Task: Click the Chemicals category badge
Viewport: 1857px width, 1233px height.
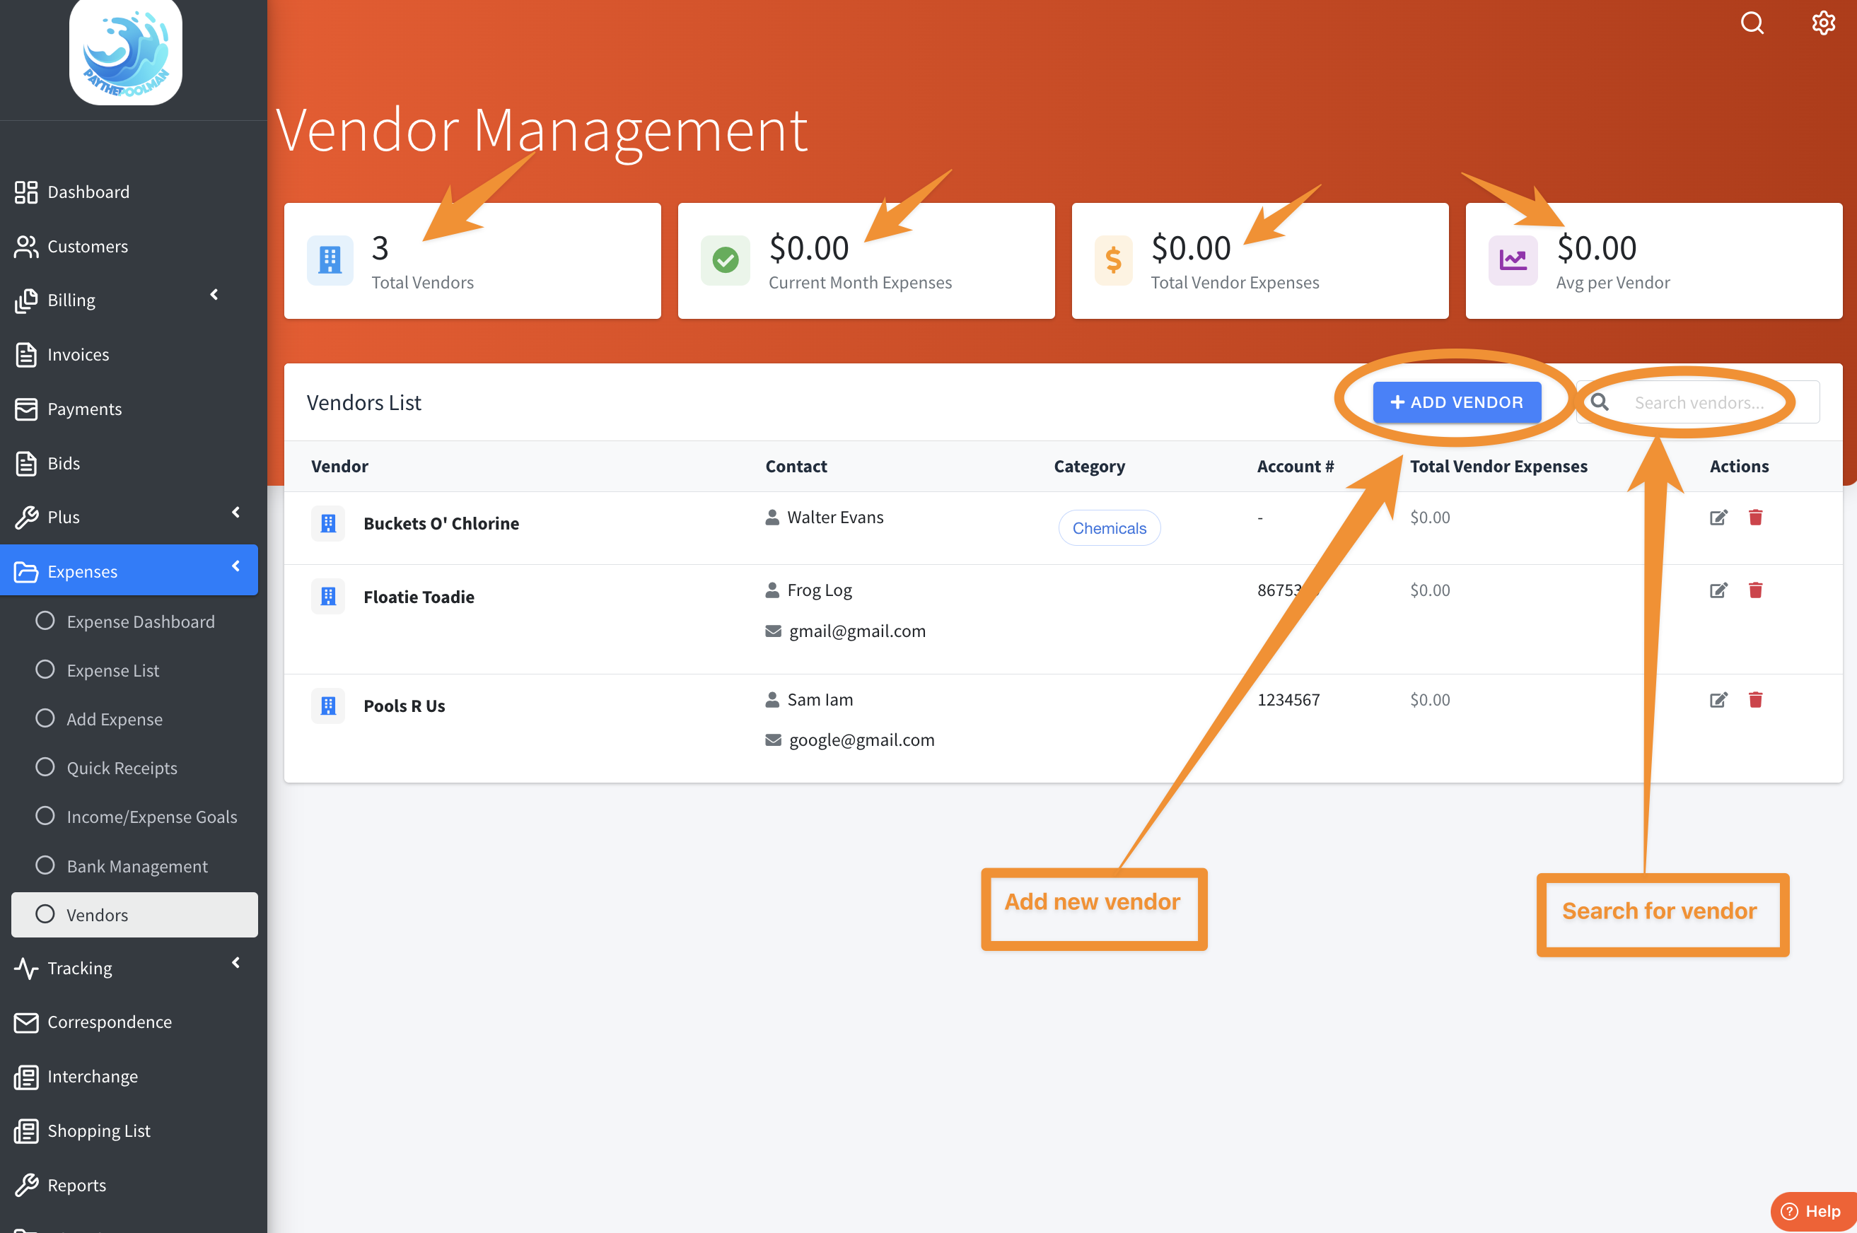Action: 1108,528
